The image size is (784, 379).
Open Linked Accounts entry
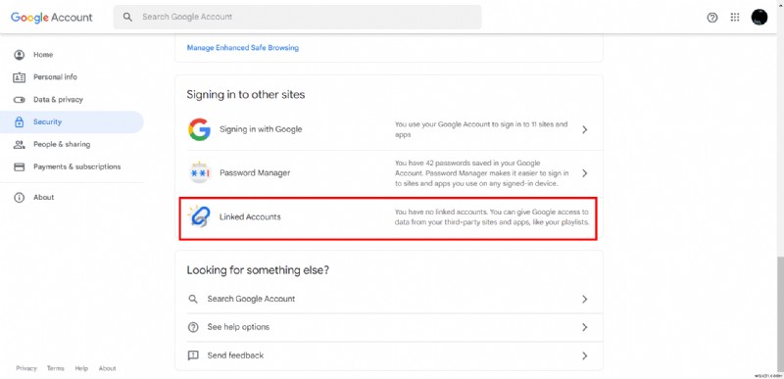(388, 218)
